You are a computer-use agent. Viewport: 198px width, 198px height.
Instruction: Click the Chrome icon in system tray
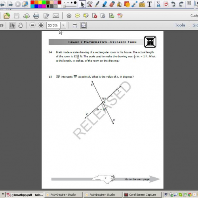click(190, 194)
